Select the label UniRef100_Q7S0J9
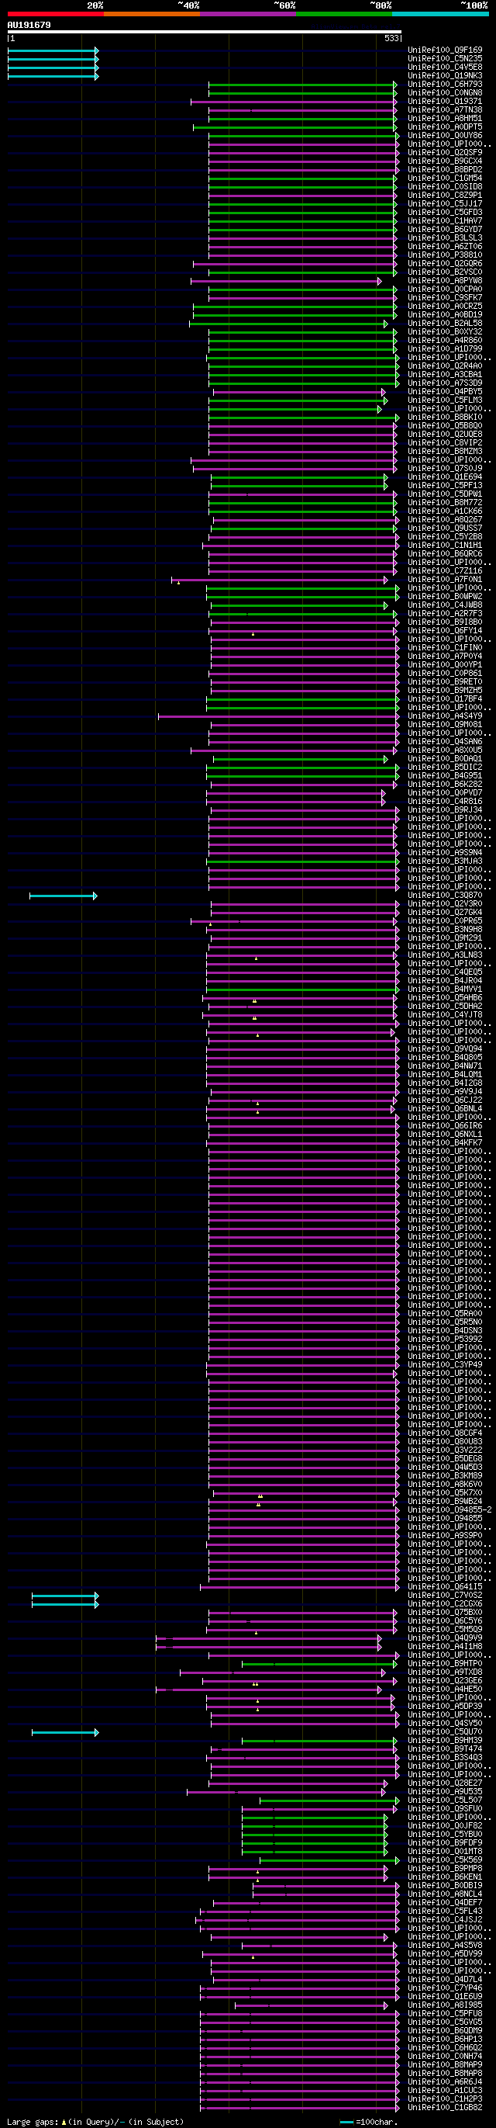The width and height of the screenshot is (496, 2128). (x=445, y=469)
